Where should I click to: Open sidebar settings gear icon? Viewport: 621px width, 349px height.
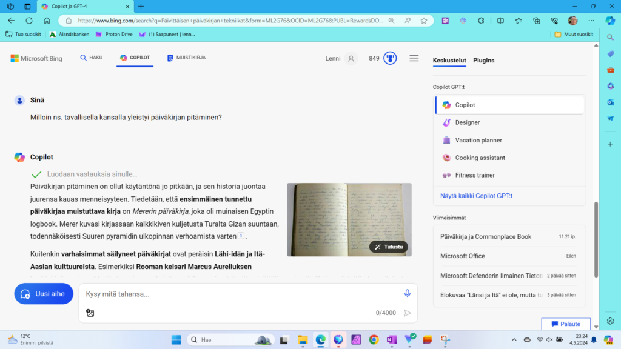coord(610,321)
